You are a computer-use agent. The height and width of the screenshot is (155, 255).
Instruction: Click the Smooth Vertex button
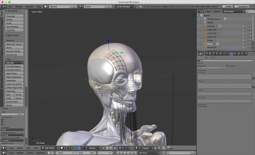(14, 51)
